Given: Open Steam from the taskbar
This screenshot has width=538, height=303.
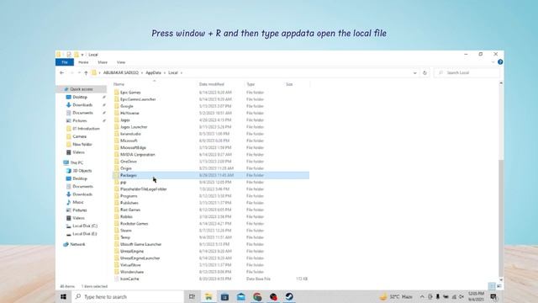Looking at the screenshot, I should (x=289, y=296).
